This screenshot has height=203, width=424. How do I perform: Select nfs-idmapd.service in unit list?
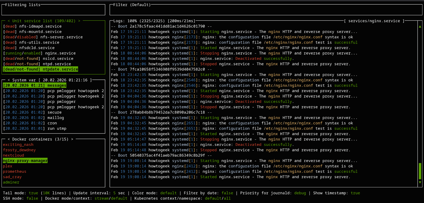(x=32, y=26)
